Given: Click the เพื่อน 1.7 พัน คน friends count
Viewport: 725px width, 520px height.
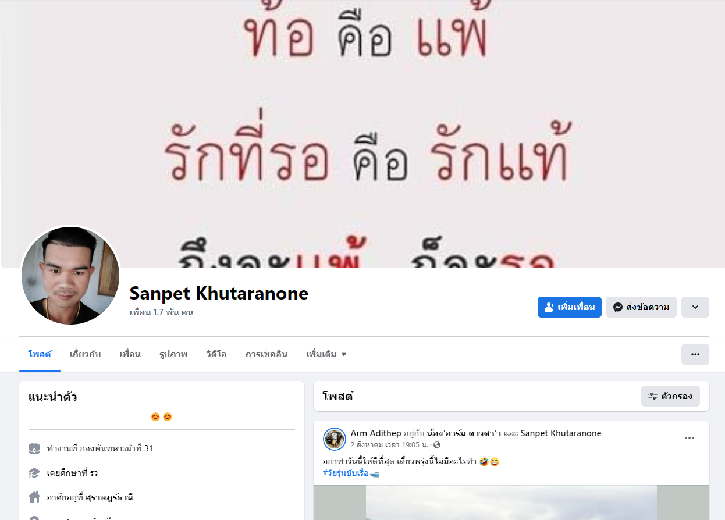Looking at the screenshot, I should tap(161, 312).
